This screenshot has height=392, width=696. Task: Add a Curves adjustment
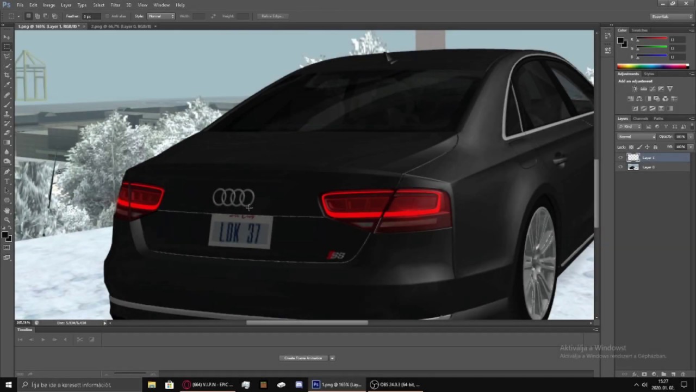(x=652, y=89)
